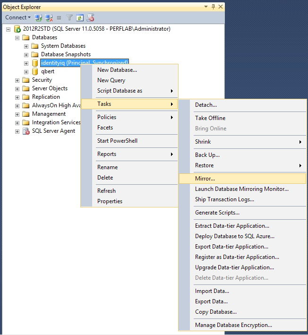Click the Management folder icon
308x335 pixels.
pyautogui.click(x=26, y=114)
